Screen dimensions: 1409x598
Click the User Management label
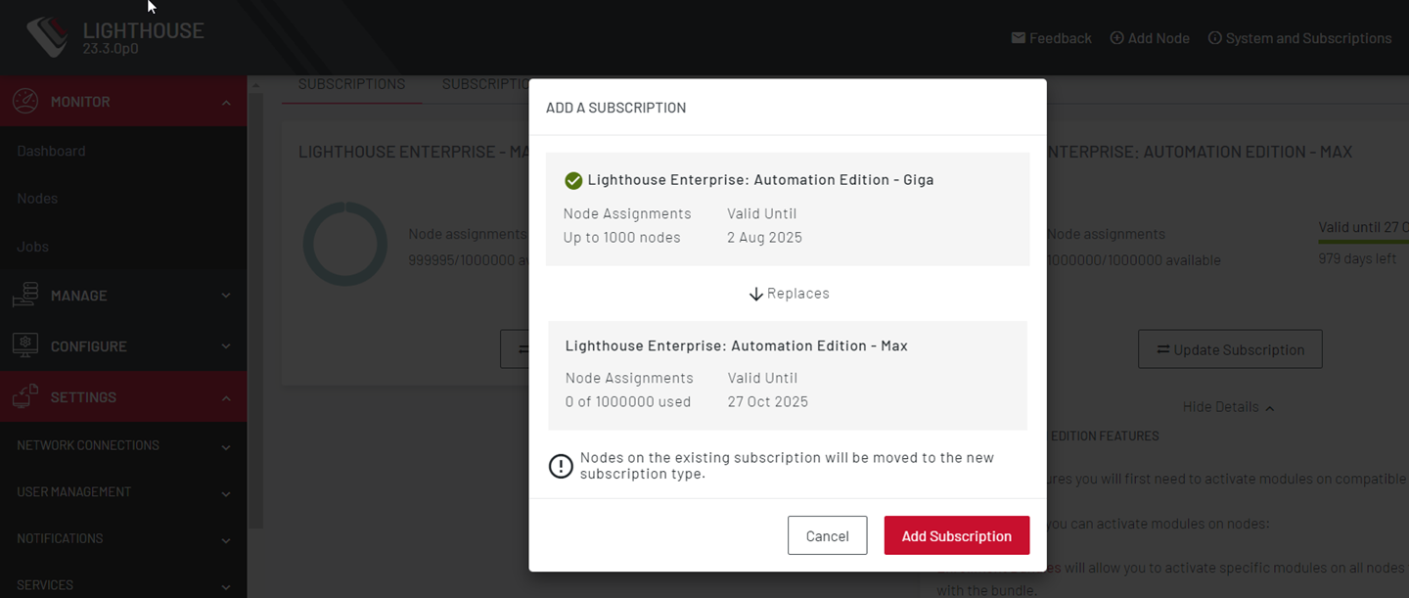[x=73, y=492]
